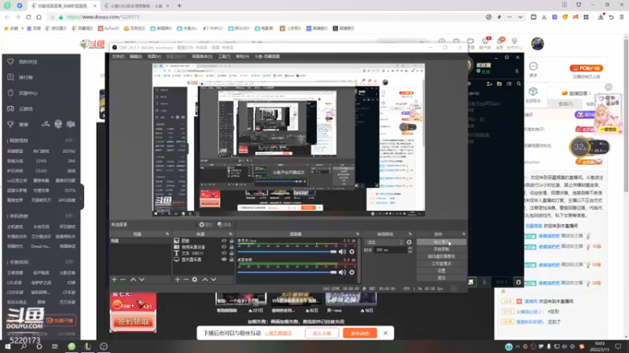This screenshot has width=629, height=353.
Task: Toggle visibility eye of the text (GDI+) source
Action: point(224,253)
